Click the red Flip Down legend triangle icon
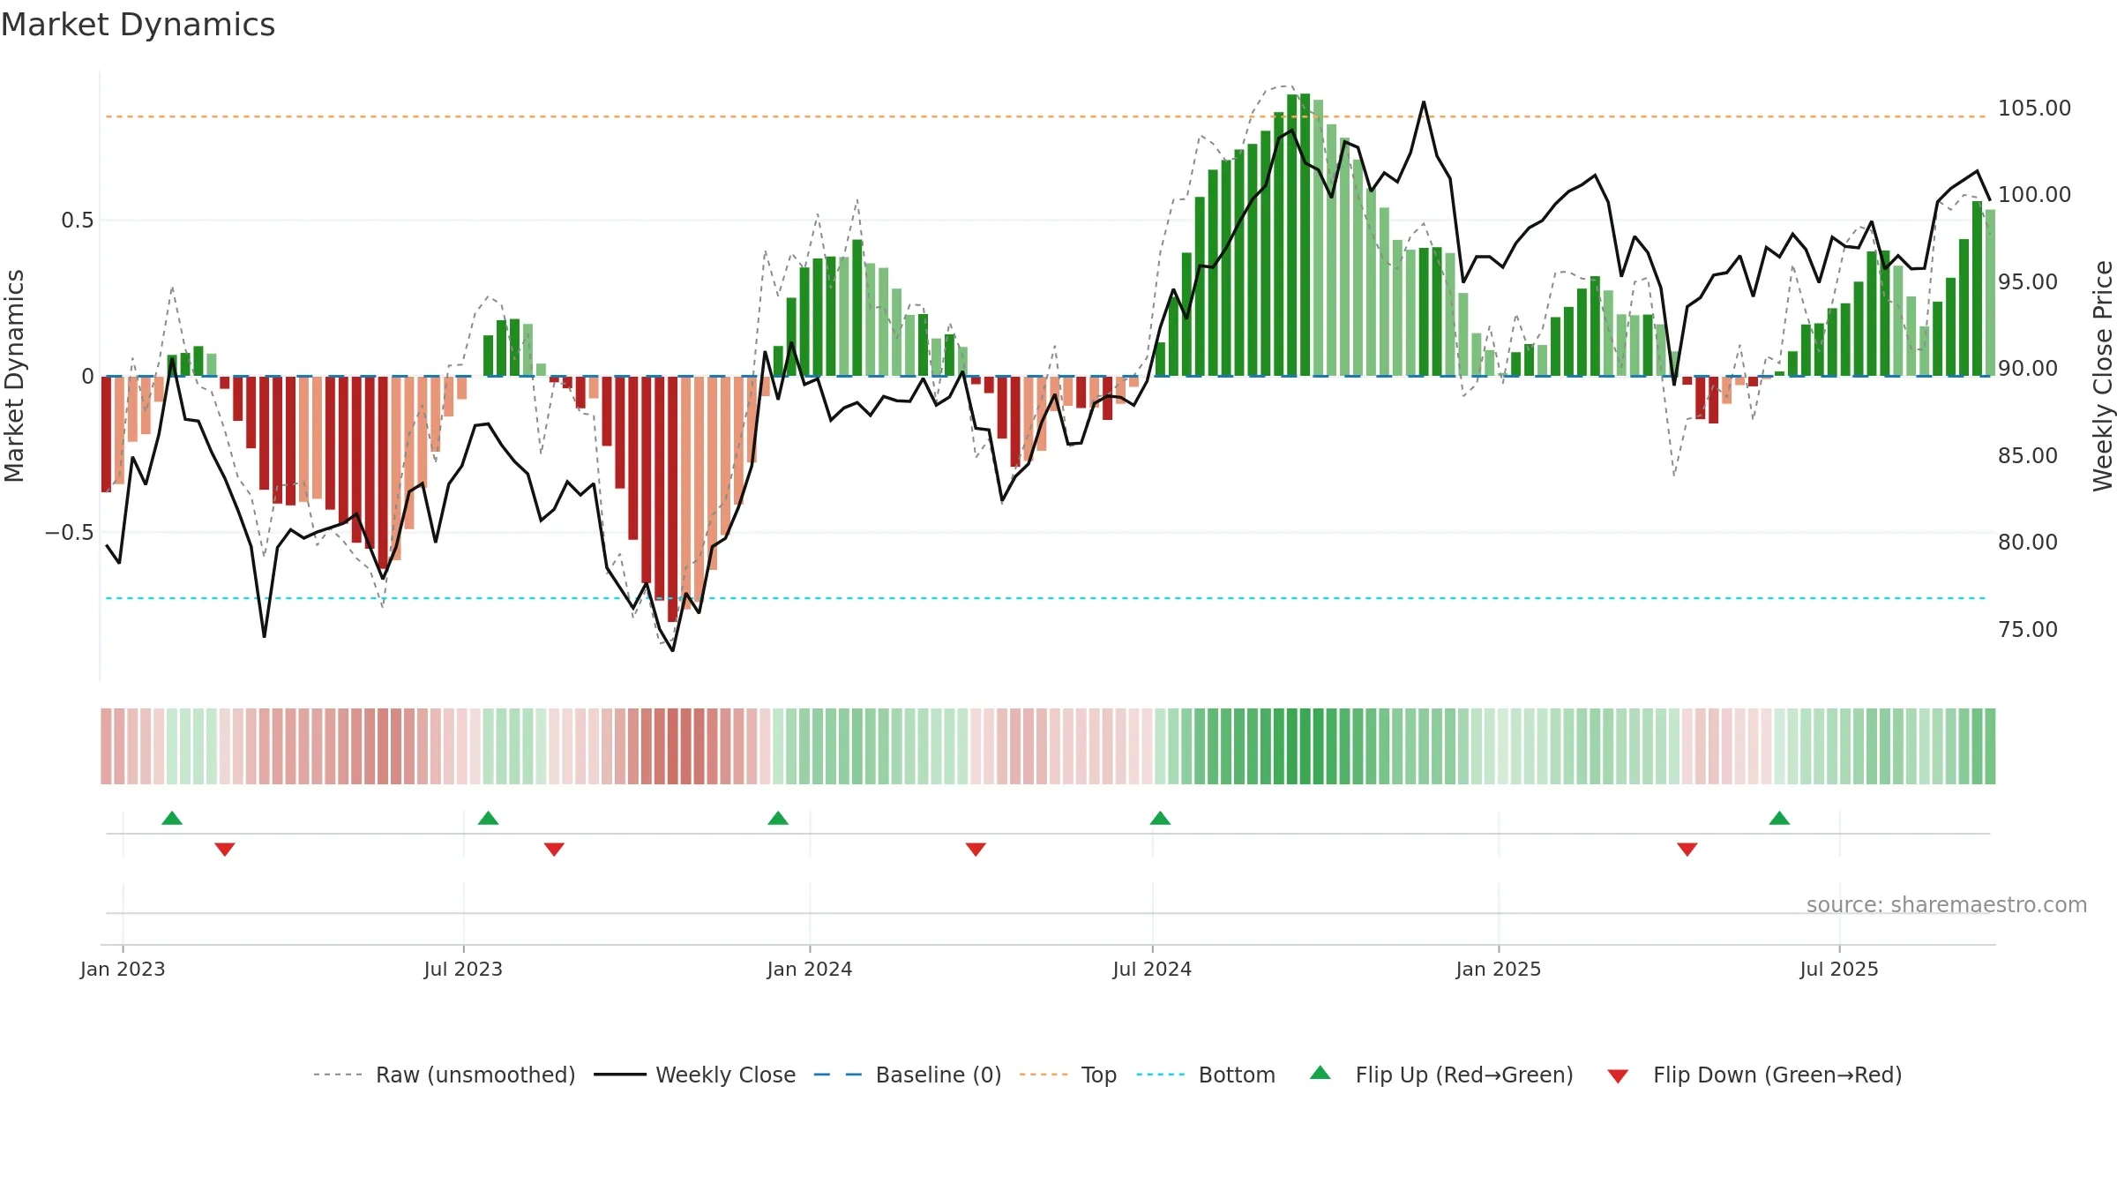2117x1191 pixels. [x=1618, y=1076]
